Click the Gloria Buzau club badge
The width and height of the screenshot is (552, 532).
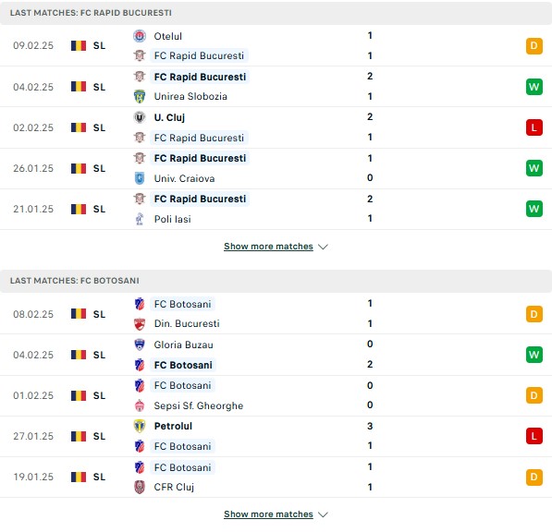pos(140,345)
